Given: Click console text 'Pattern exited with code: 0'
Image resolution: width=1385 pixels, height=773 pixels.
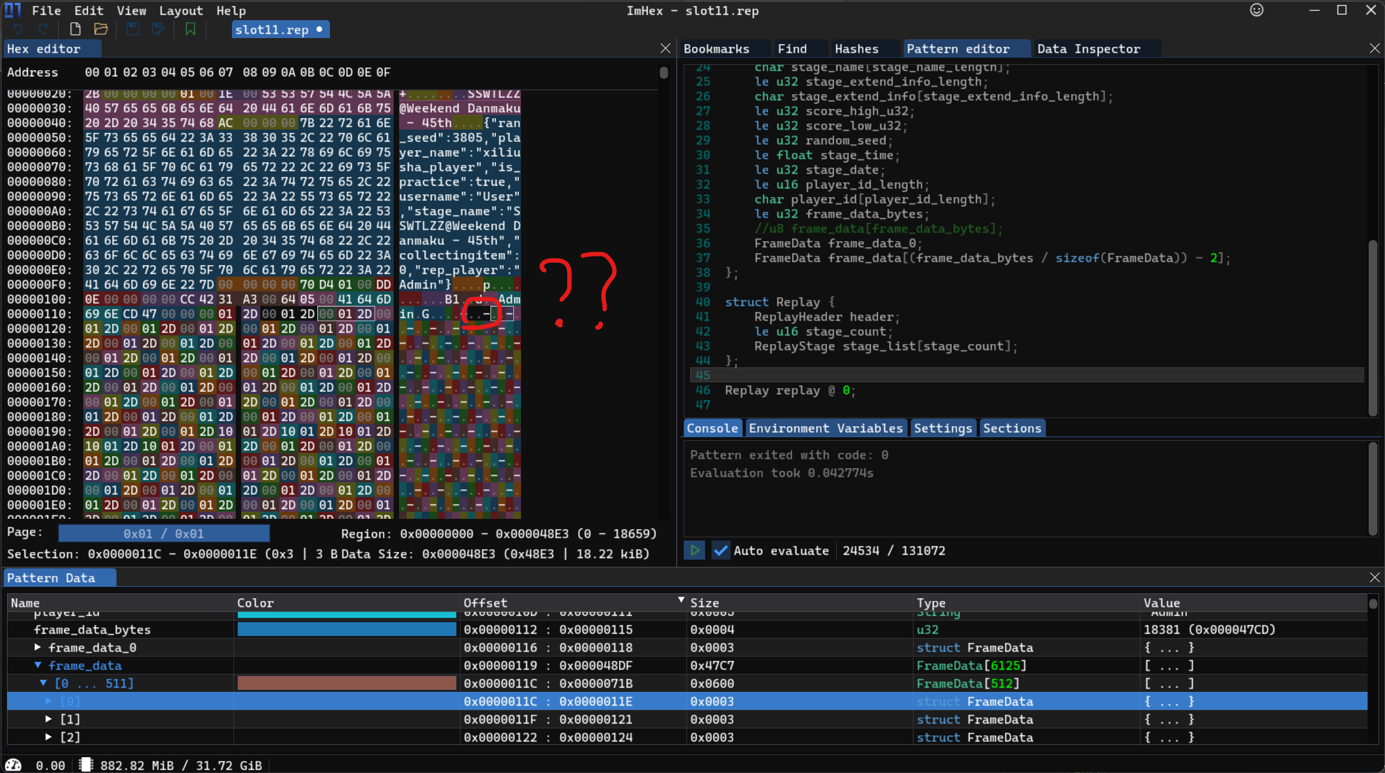Looking at the screenshot, I should pyautogui.click(x=789, y=455).
